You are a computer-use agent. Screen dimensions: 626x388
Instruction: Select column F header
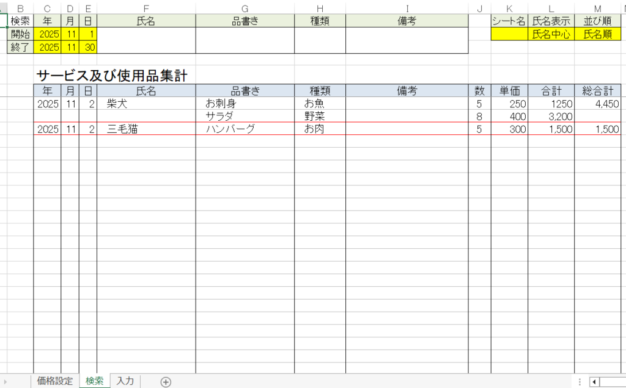pos(146,9)
